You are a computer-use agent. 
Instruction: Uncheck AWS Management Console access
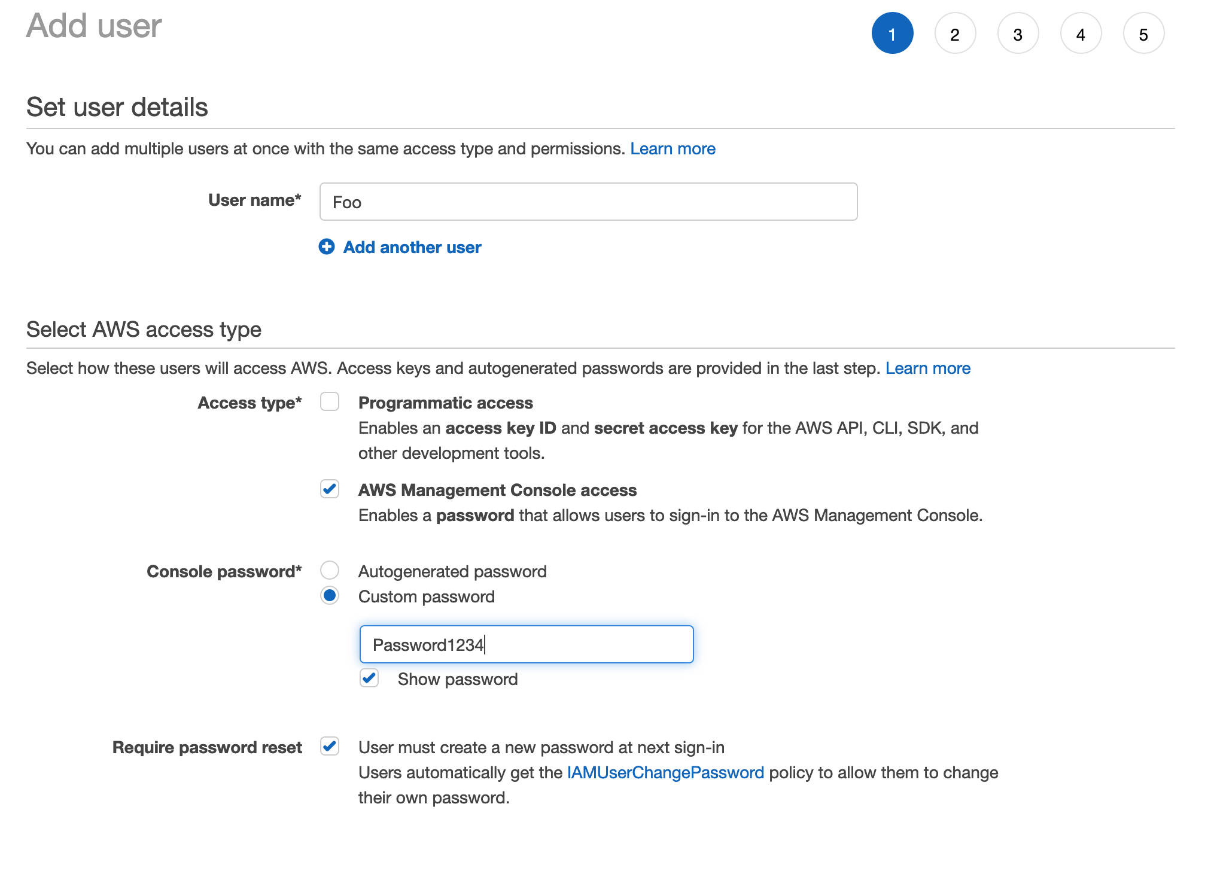coord(330,489)
